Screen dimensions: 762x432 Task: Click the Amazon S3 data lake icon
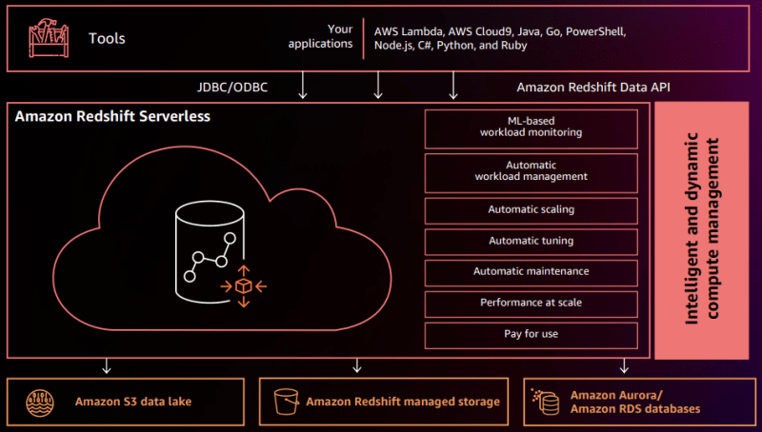[40, 403]
